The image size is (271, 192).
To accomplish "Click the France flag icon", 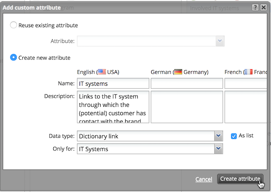I will (x=249, y=72).
